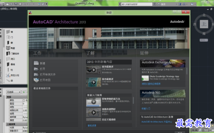Image resolution: width=214 pixels, height=133 pixels.
Task: Click the 厚度 value 0.00
Action: click(x=25, y=121)
